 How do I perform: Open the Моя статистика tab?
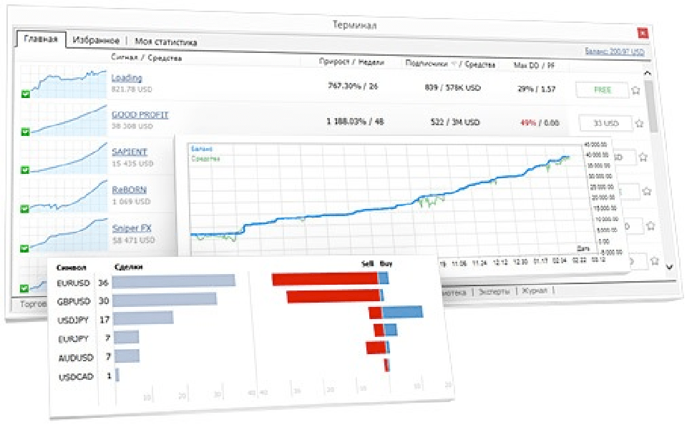166,42
